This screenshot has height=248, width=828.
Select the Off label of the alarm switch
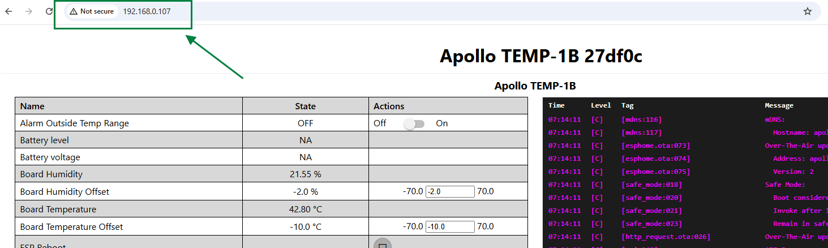(380, 123)
